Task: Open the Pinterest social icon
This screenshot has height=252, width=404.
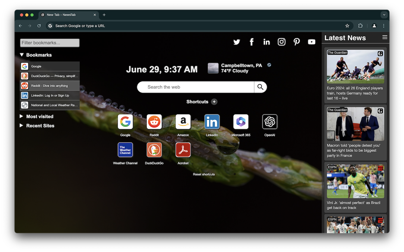Action: point(296,42)
